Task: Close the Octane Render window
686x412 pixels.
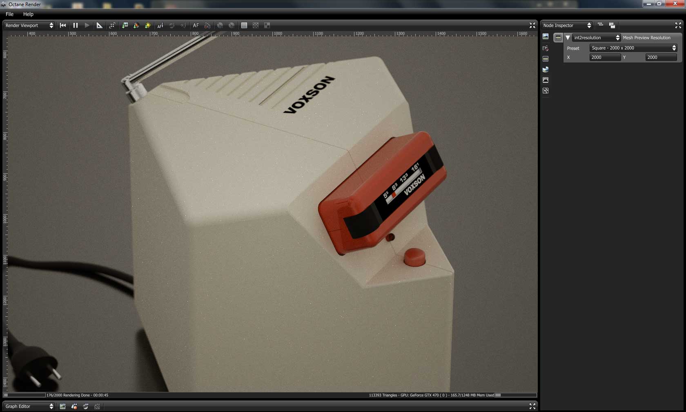Action: [675, 4]
